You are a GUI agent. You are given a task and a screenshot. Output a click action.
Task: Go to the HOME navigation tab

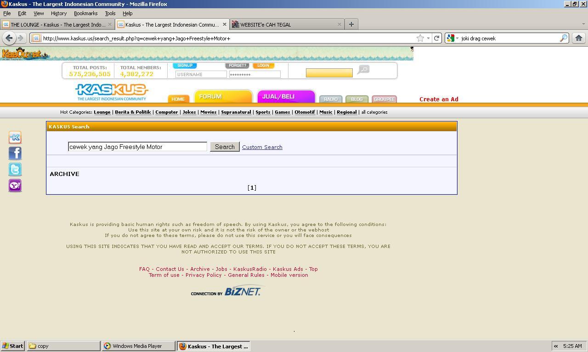178,99
